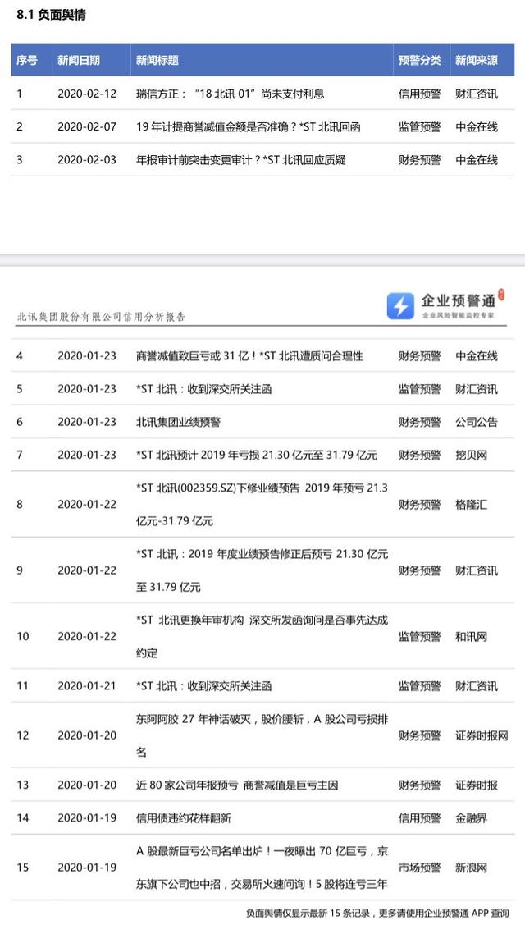Click the 市场预警 category in row 15

[x=419, y=868]
